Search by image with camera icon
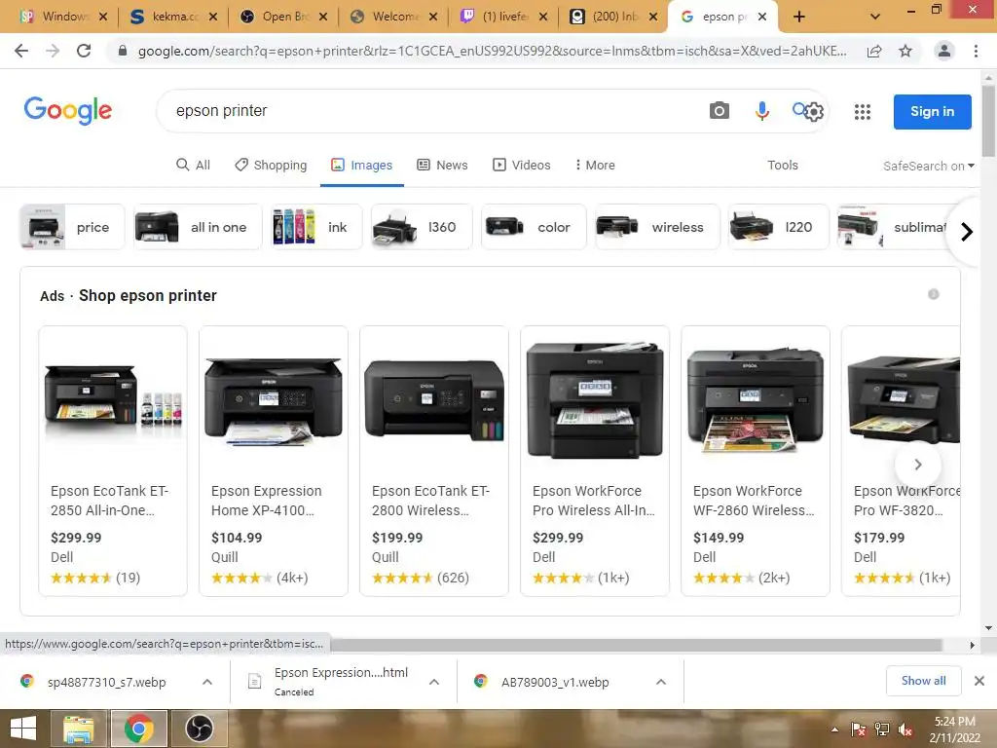The height and width of the screenshot is (748, 997). (720, 111)
